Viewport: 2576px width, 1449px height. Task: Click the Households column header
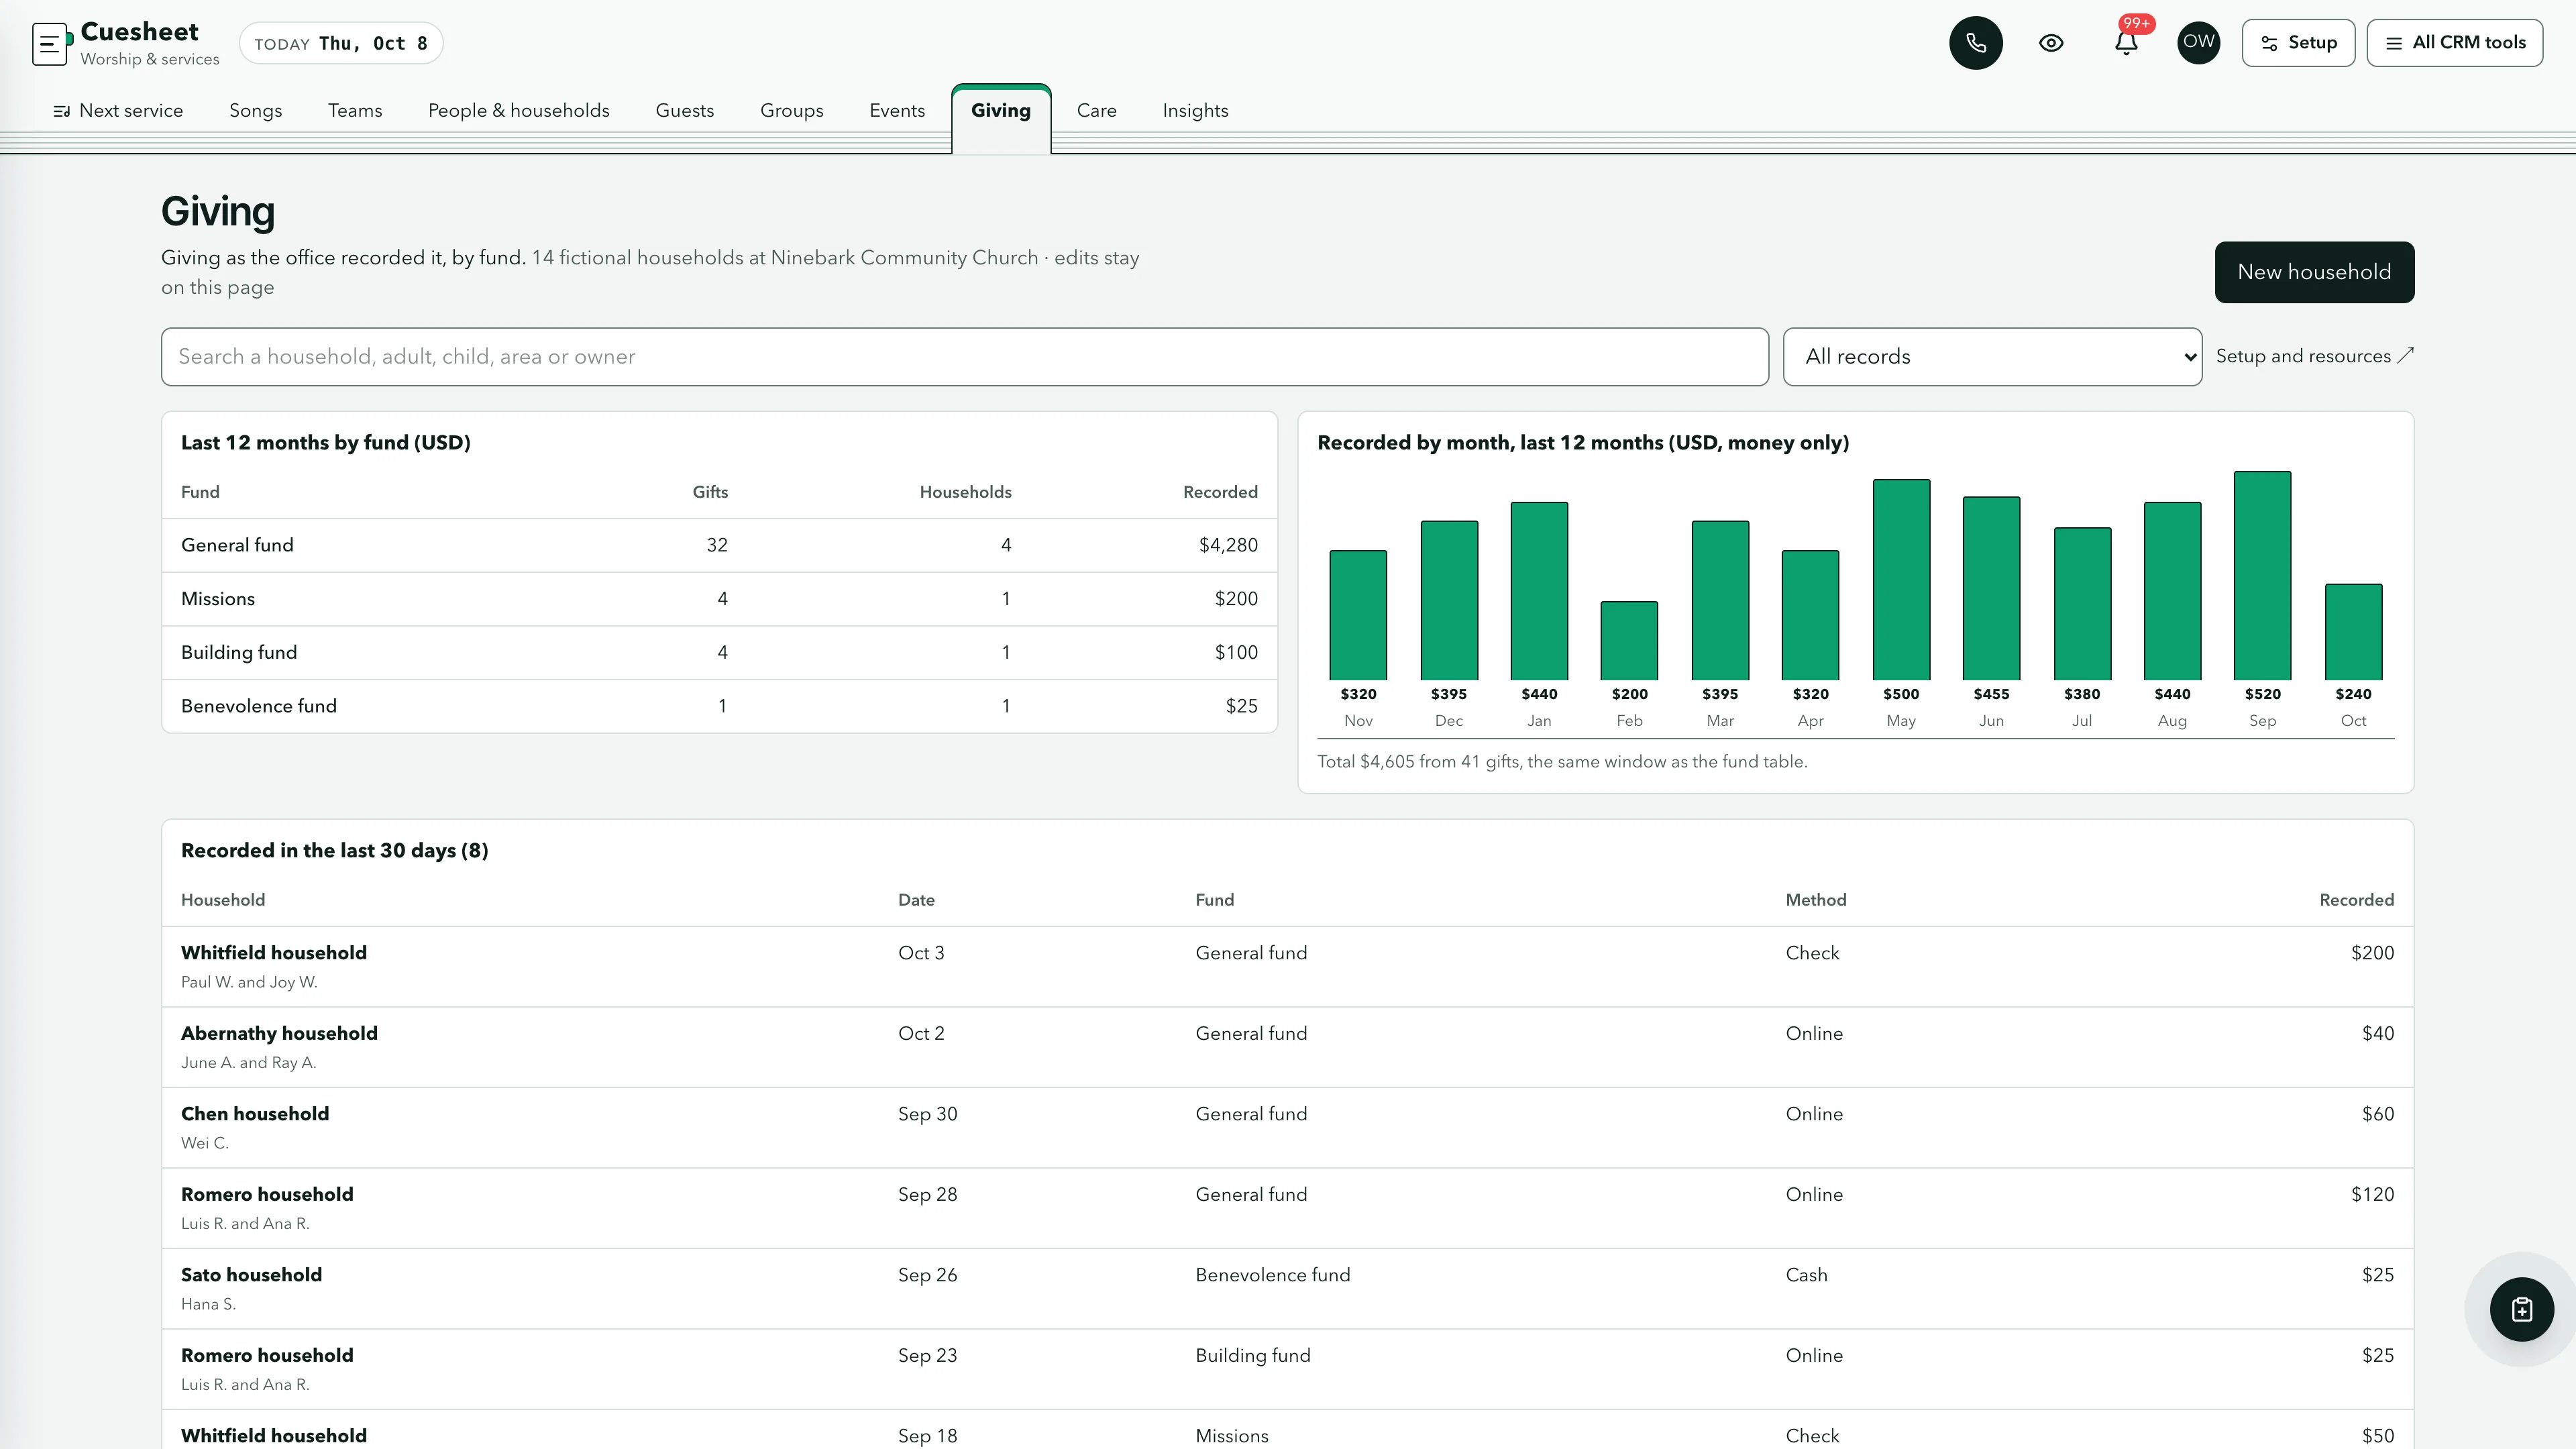coord(965,492)
